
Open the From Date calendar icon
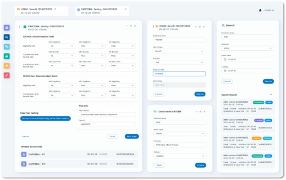(225, 59)
